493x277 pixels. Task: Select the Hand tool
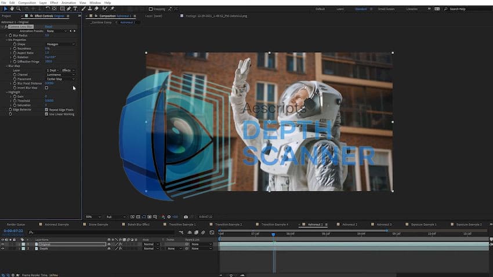click(x=12, y=9)
